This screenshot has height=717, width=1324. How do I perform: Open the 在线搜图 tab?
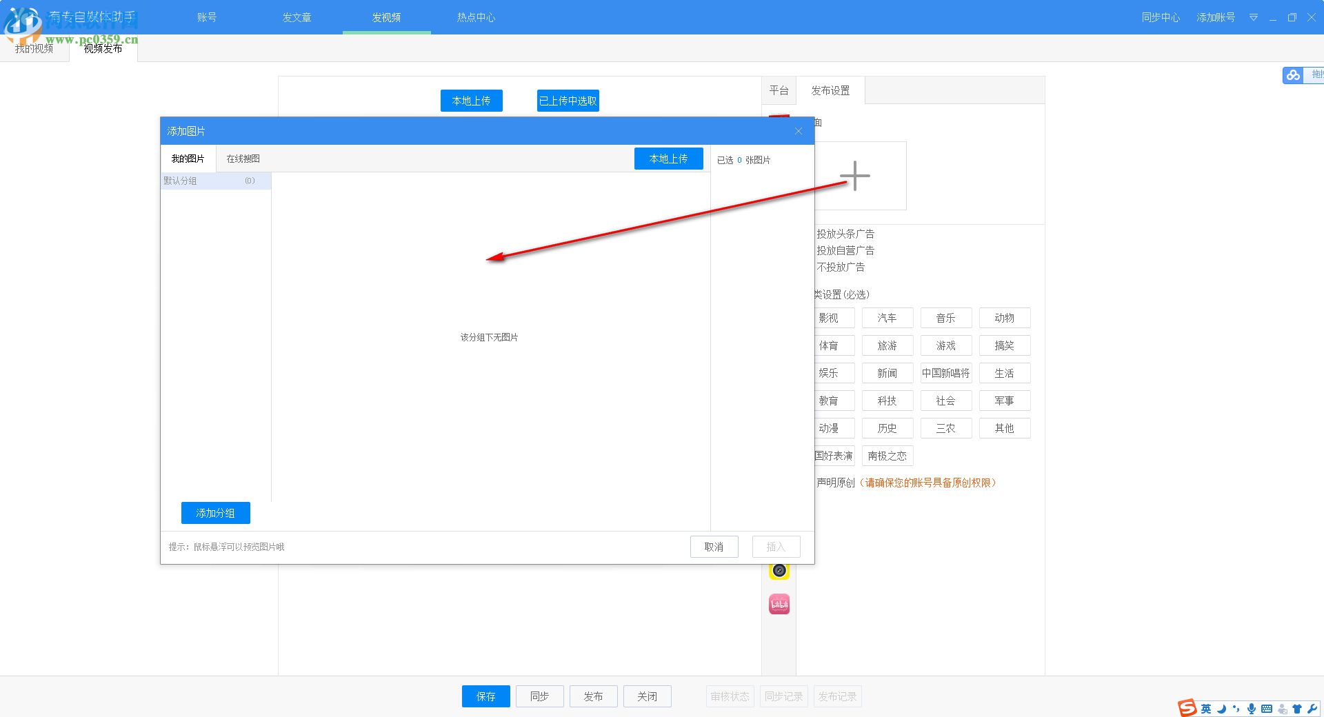[x=243, y=159]
